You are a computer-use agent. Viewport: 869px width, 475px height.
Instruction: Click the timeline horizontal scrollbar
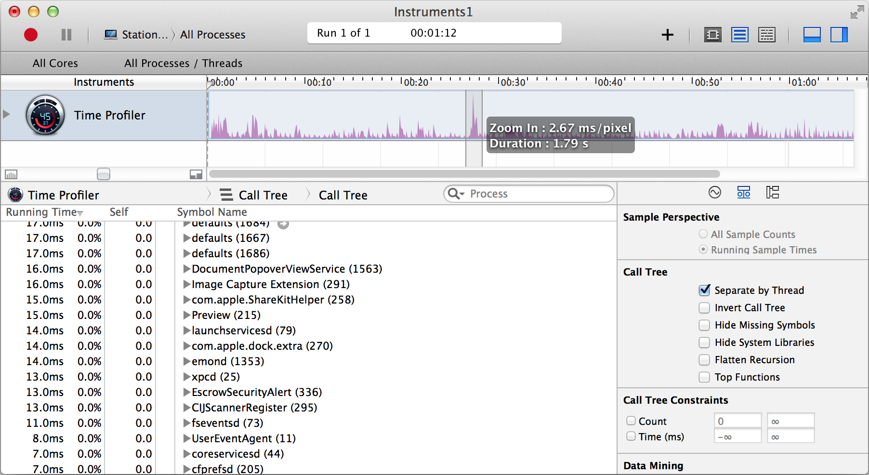point(464,174)
